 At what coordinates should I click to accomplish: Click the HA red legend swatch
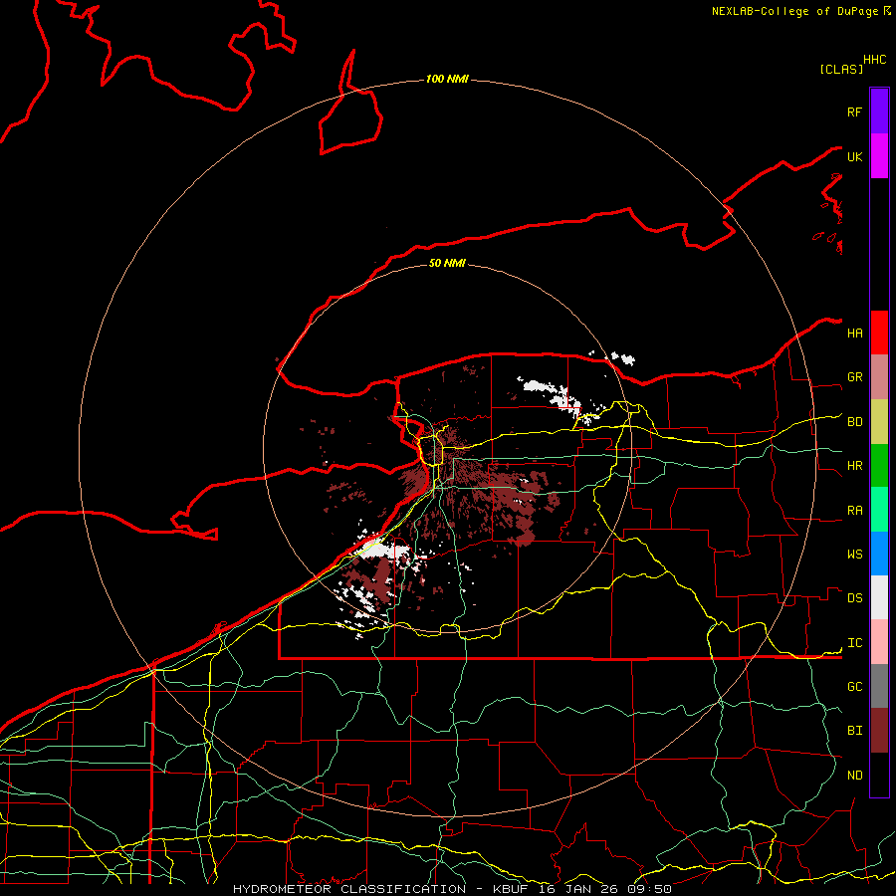879,333
